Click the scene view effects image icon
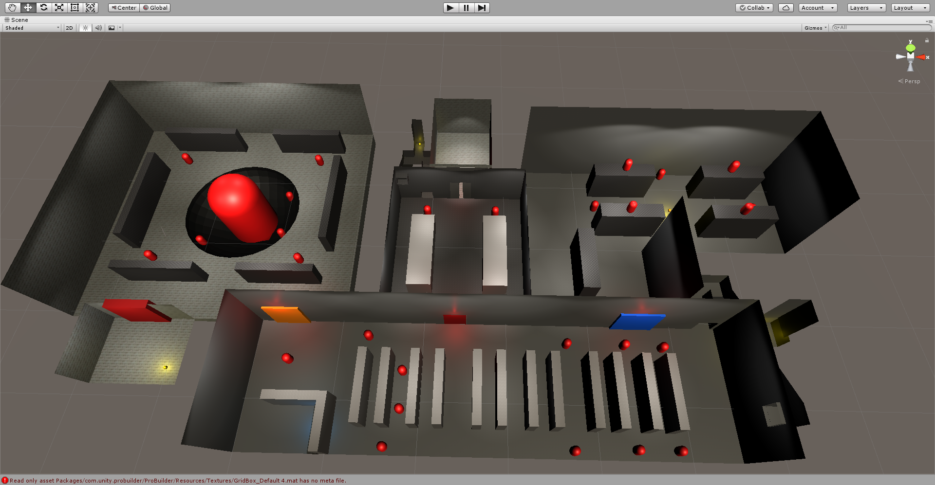Image resolution: width=935 pixels, height=485 pixels. point(111,28)
